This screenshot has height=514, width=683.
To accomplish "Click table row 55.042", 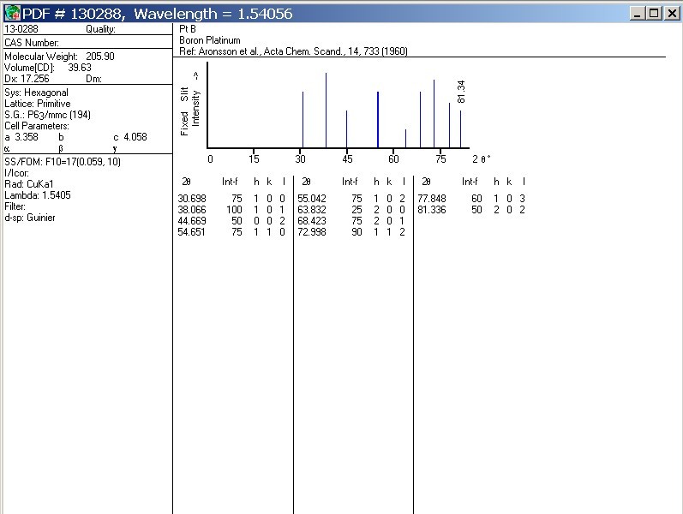I will pyautogui.click(x=351, y=199).
